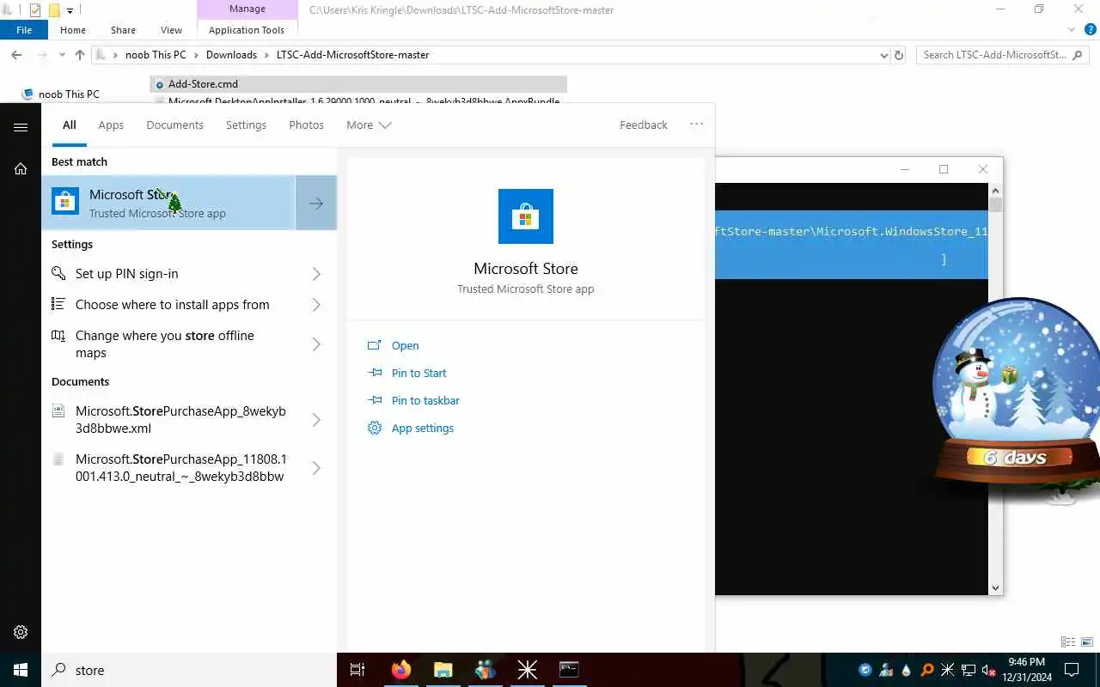
Task: Open the Share ribbon tab
Action: [x=123, y=30]
